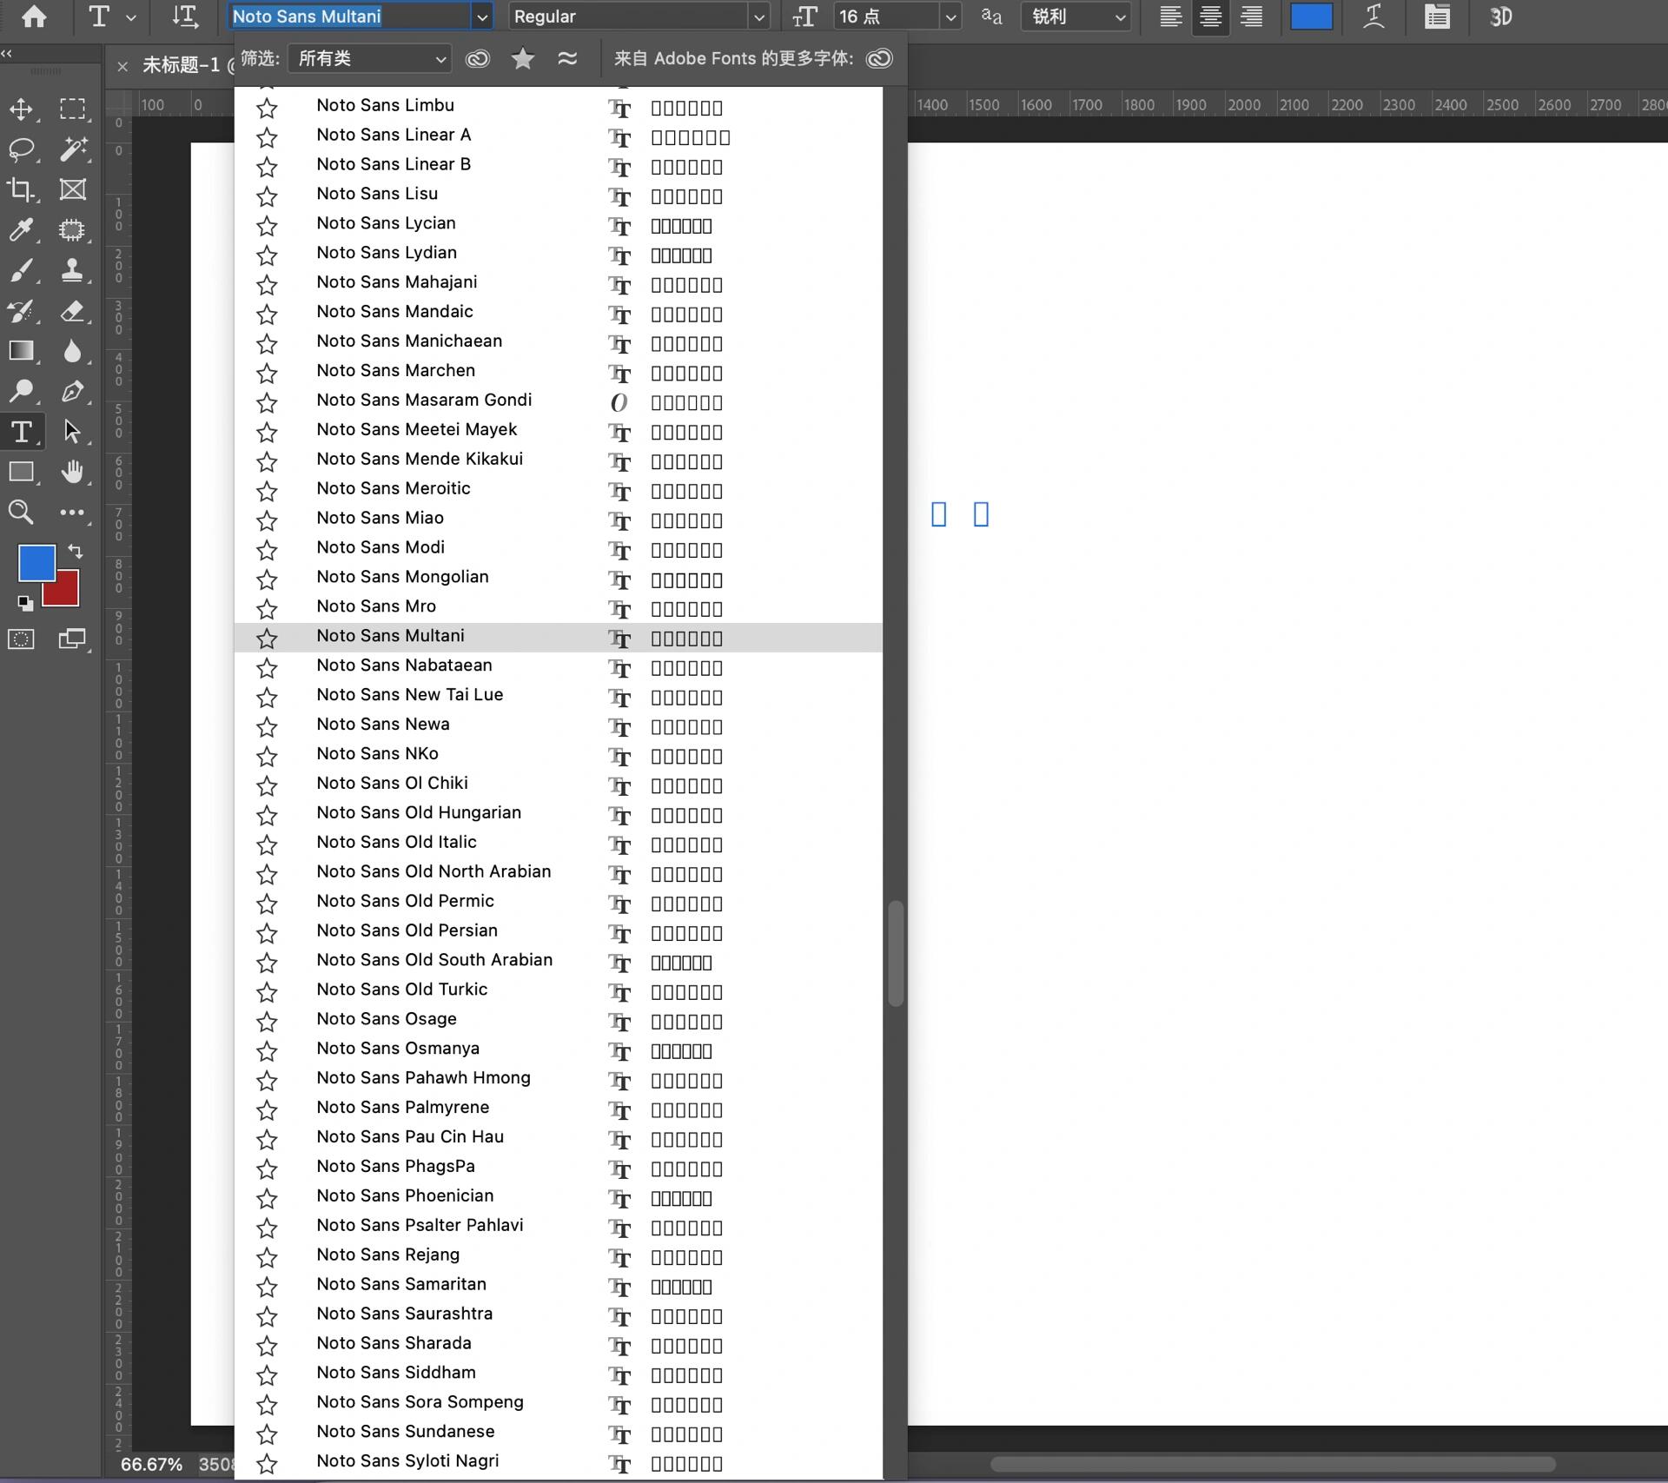Star the Noto Sans Osage font
The width and height of the screenshot is (1668, 1483).
point(267,1021)
